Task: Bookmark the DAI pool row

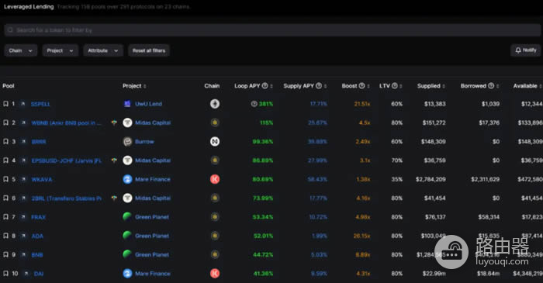Action: point(6,274)
